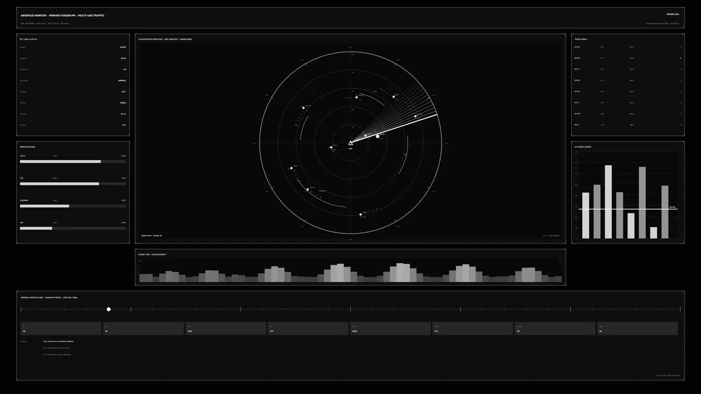This screenshot has height=394, width=701.
Task: Click the NFZ airspace zone bar
Action: (x=73, y=228)
